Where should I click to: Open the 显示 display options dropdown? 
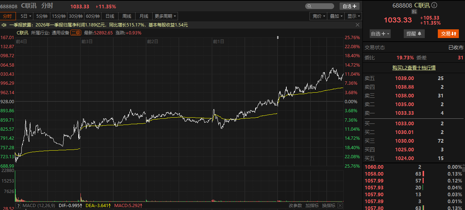[354, 16]
